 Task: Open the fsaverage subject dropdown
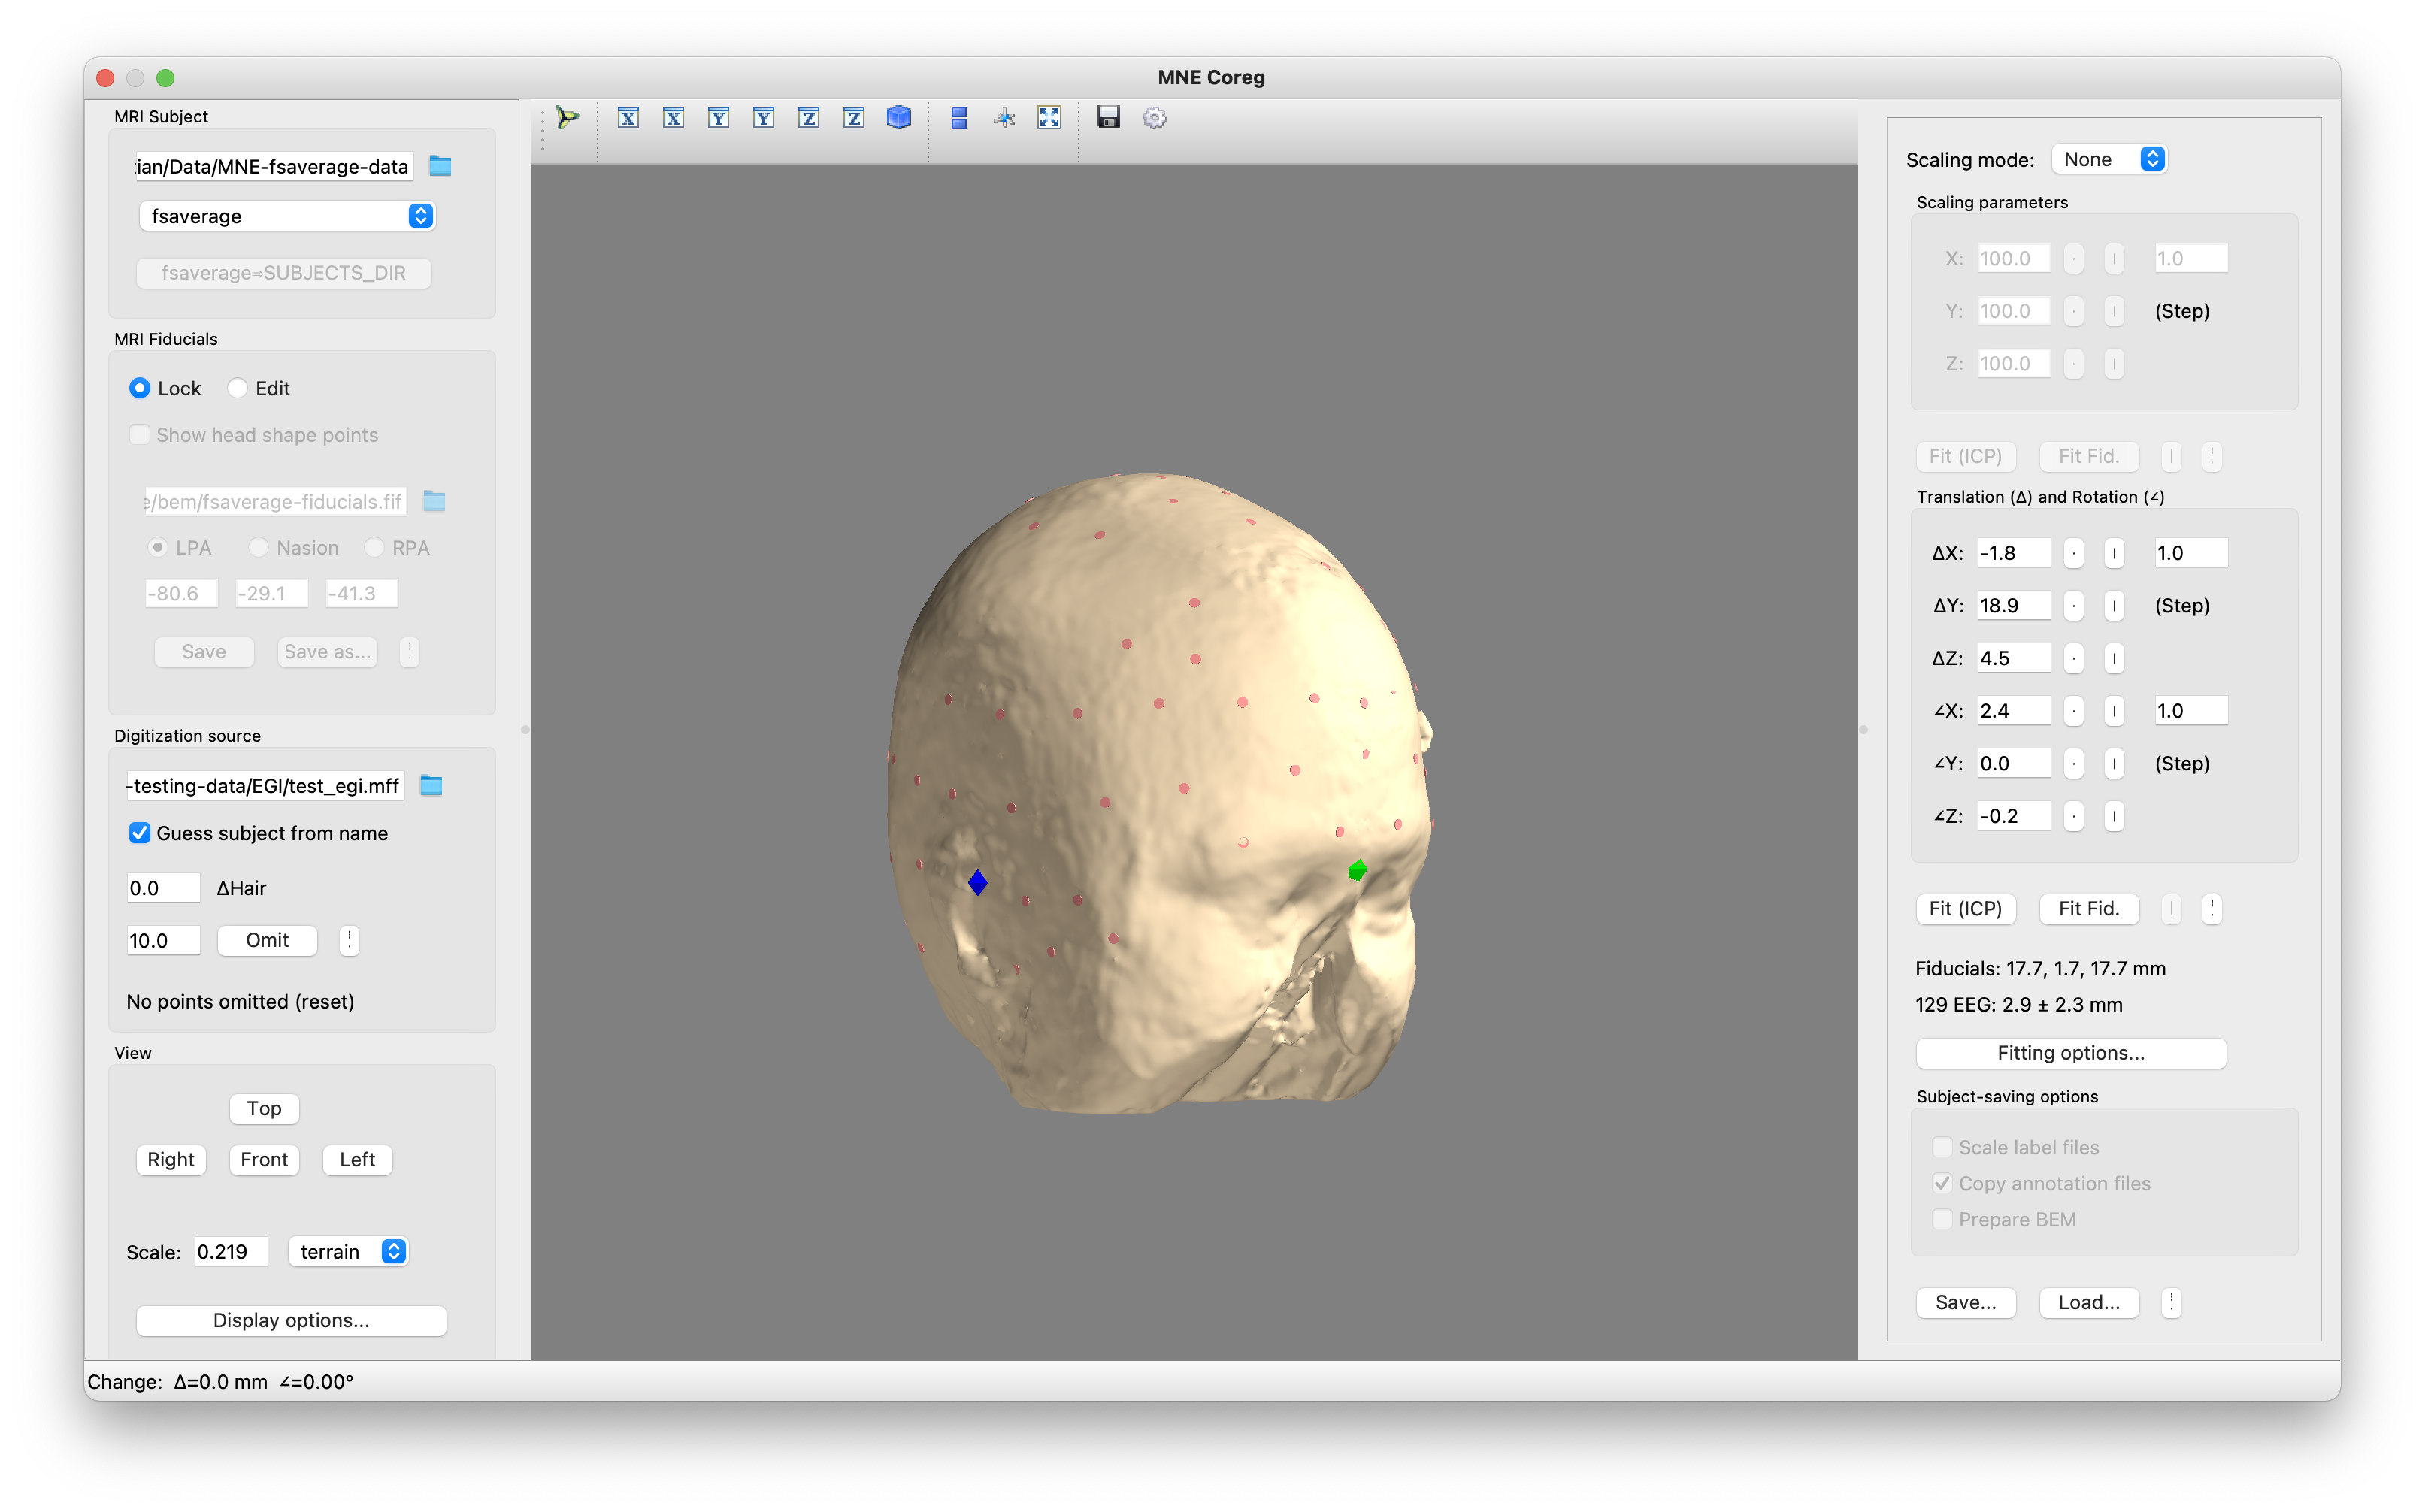[287, 216]
